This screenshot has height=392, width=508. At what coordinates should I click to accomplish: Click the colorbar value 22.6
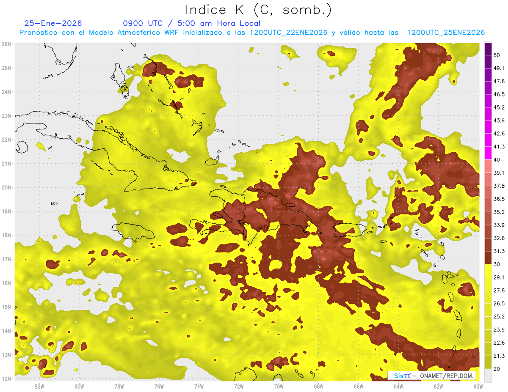(499, 343)
